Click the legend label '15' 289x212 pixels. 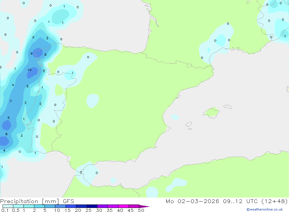point(68,210)
